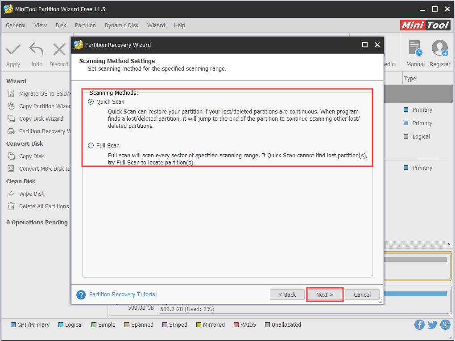This screenshot has width=455, height=341.
Task: Open the Help menu
Action: [x=179, y=25]
